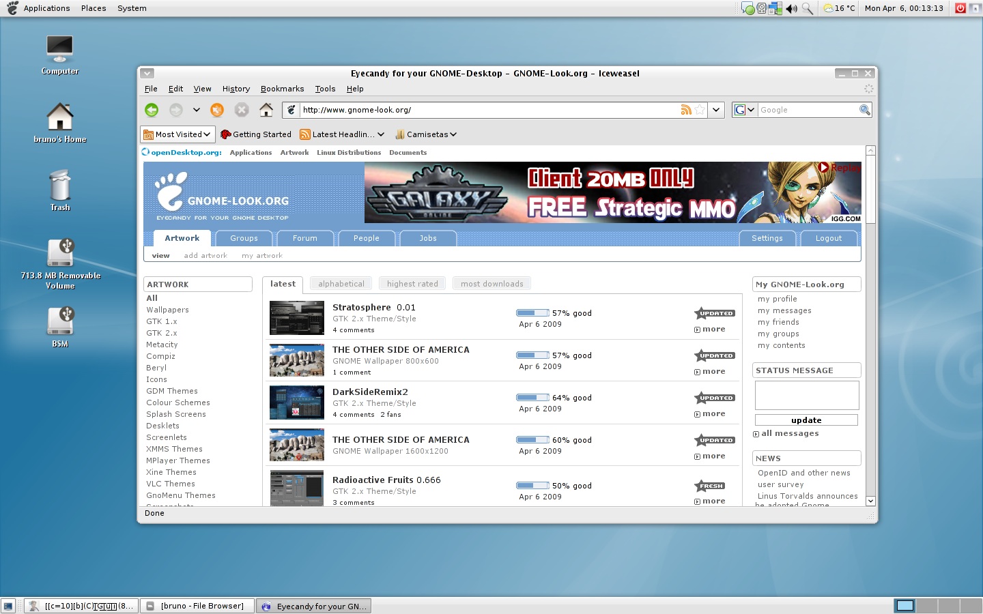983x614 pixels.
Task: Open the my messages link
Action: [784, 310]
